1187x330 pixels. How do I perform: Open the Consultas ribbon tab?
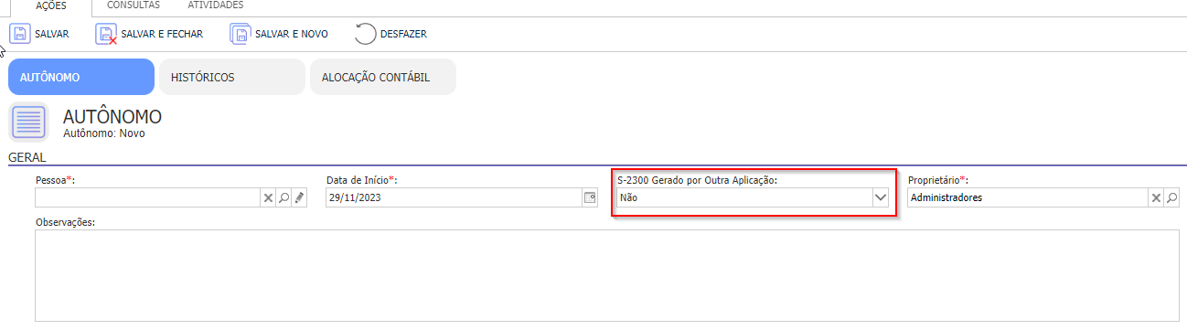[x=134, y=5]
